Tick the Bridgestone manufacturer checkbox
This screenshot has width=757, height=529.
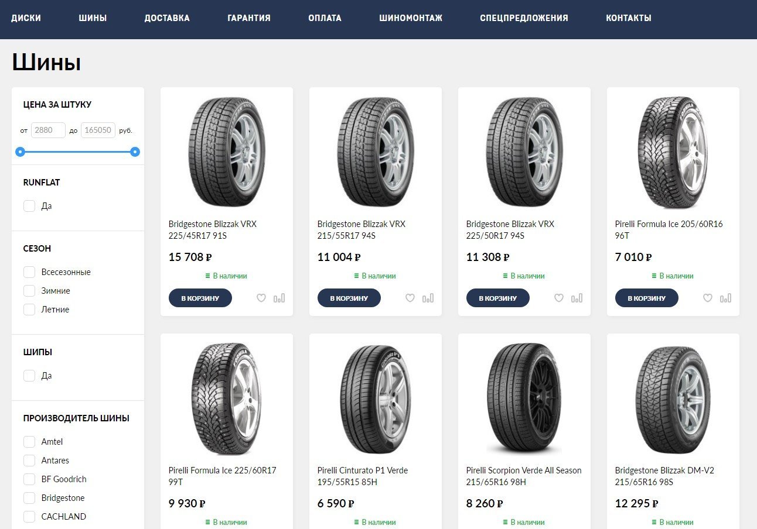point(29,498)
